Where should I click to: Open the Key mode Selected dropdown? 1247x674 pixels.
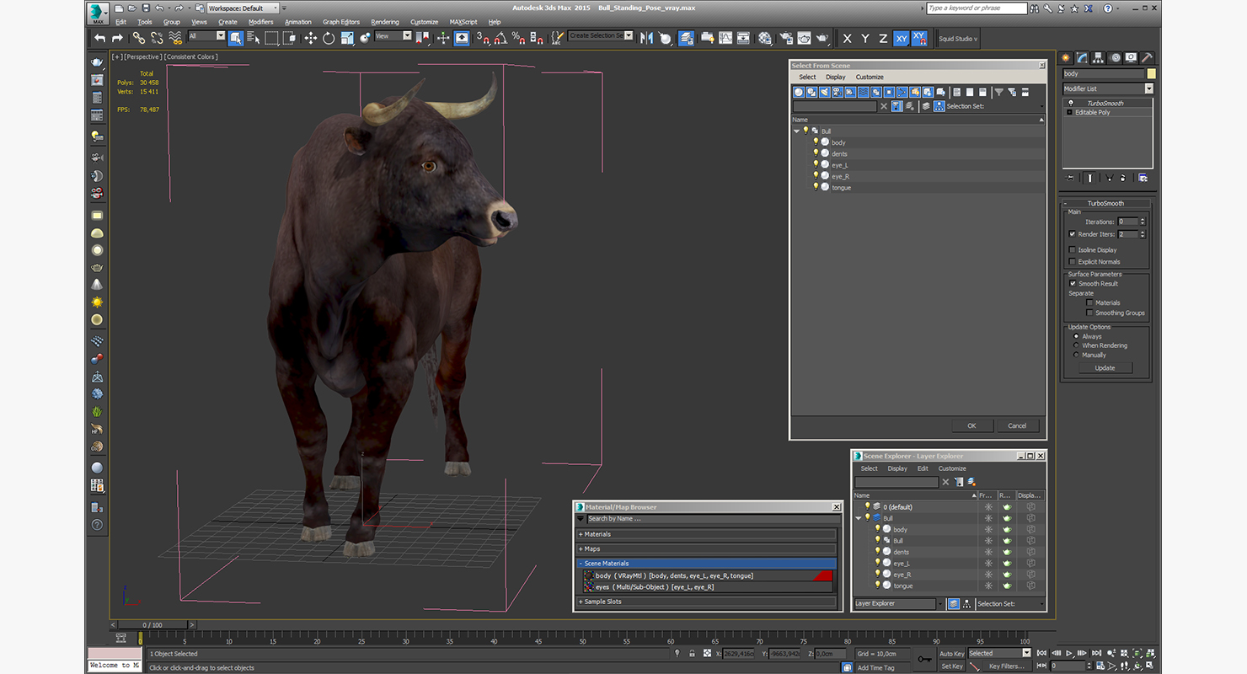pos(998,653)
